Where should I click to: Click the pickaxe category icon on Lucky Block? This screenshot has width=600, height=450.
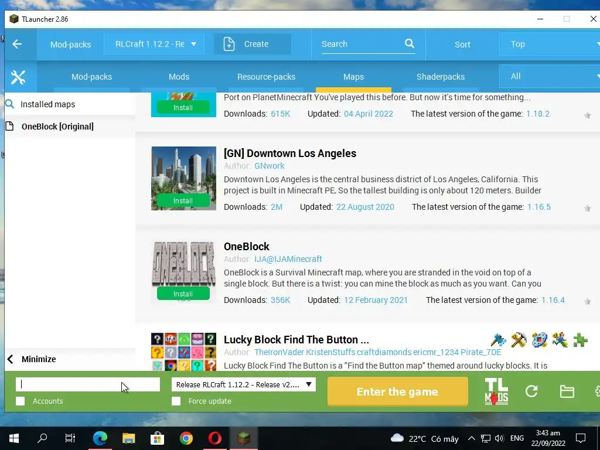pos(519,340)
